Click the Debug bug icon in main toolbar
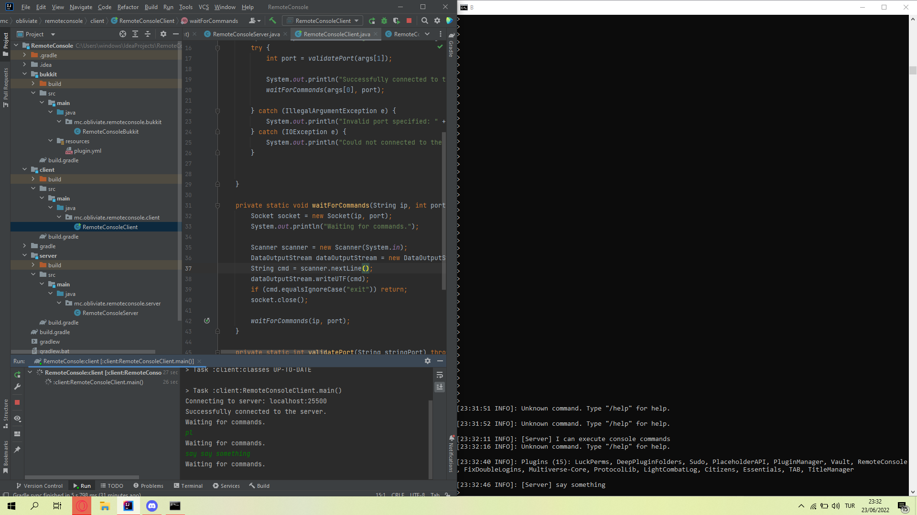The height and width of the screenshot is (515, 917). coord(384,21)
